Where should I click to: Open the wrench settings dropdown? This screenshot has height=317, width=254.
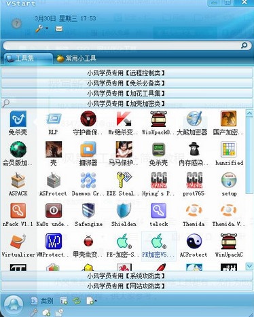(x=41, y=29)
